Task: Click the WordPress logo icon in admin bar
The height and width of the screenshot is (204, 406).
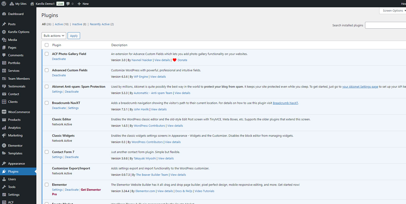Action: click(4, 4)
